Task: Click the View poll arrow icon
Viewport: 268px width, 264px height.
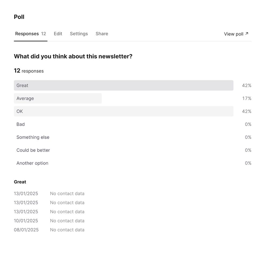Action: click(247, 34)
